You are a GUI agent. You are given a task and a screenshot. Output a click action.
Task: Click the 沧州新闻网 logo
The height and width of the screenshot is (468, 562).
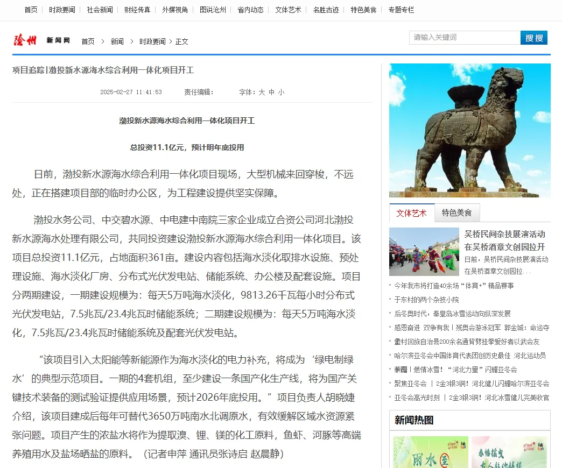tap(41, 40)
